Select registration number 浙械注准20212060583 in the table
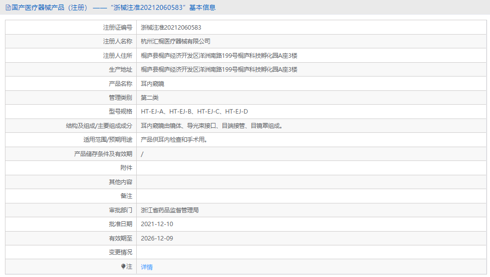This screenshot has width=490, height=277. tap(171, 28)
